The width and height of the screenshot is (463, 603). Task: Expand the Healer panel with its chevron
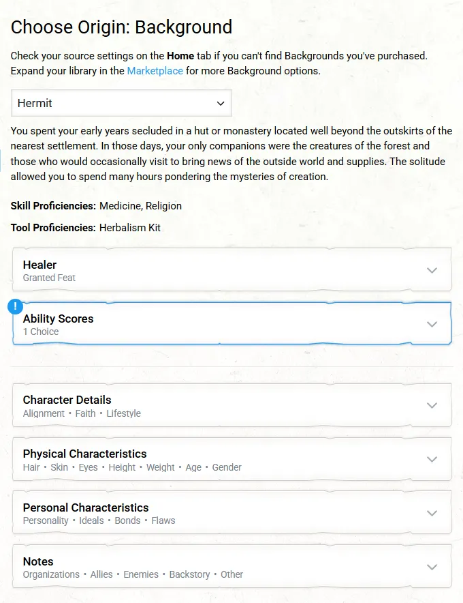tap(432, 270)
